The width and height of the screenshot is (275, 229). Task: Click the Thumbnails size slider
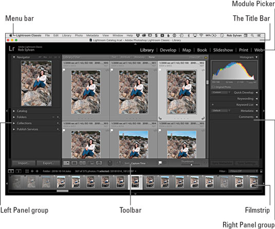[191, 164]
